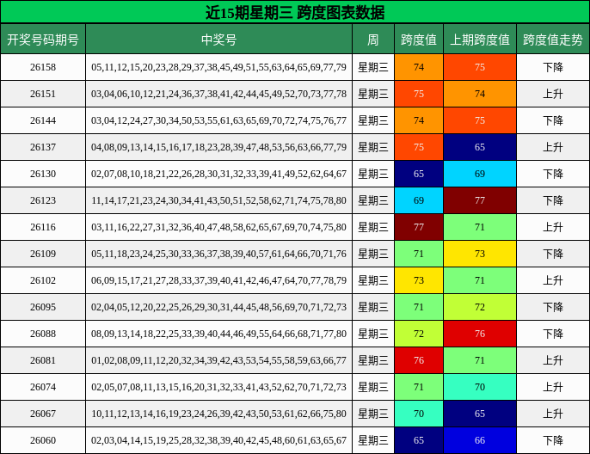Image resolution: width=590 pixels, height=454 pixels.
Task: Click winning numbers starting 08,09,13,14
Action: (x=218, y=334)
